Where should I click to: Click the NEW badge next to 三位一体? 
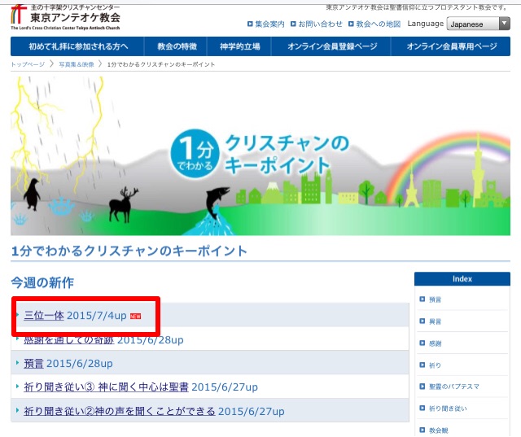click(135, 316)
